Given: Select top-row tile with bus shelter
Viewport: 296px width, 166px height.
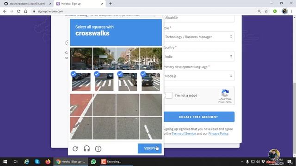Looking at the screenshot, I should tap(105, 59).
